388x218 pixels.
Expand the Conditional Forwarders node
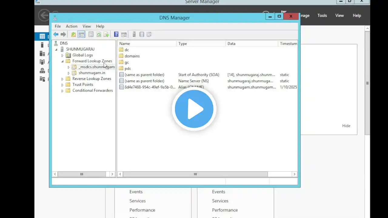click(x=62, y=91)
